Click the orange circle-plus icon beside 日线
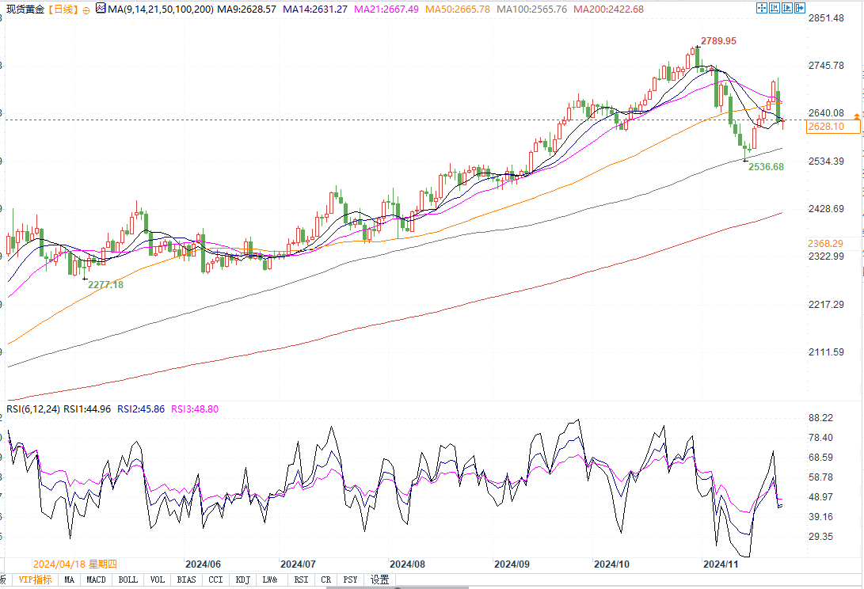864x589 pixels. [85, 9]
